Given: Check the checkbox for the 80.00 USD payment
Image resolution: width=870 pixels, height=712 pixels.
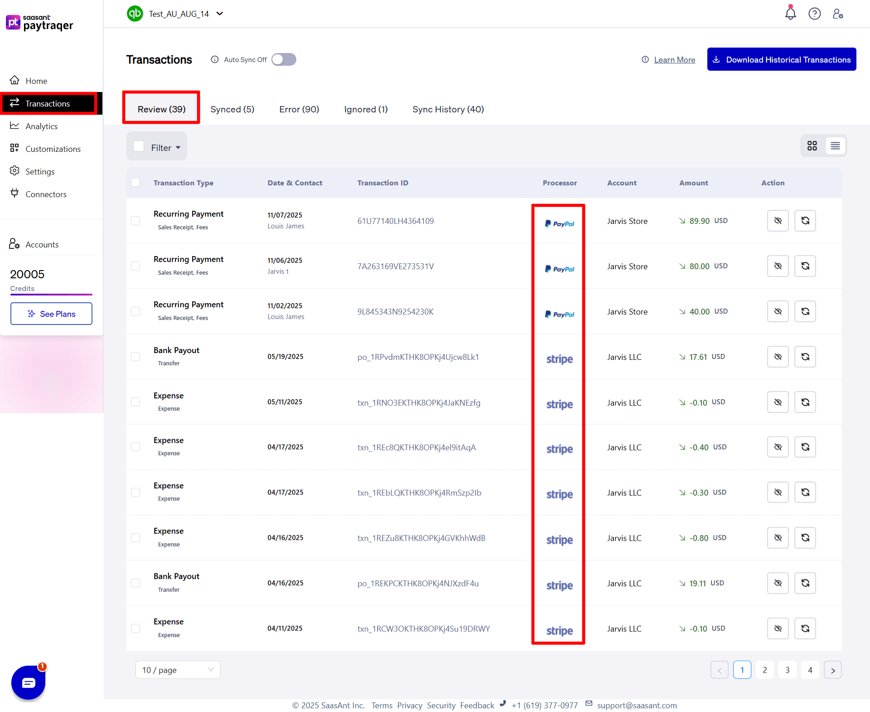Looking at the screenshot, I should click(x=135, y=266).
